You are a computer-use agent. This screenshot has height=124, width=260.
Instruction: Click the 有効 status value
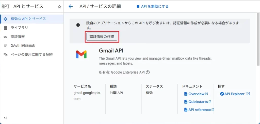click(x=149, y=93)
